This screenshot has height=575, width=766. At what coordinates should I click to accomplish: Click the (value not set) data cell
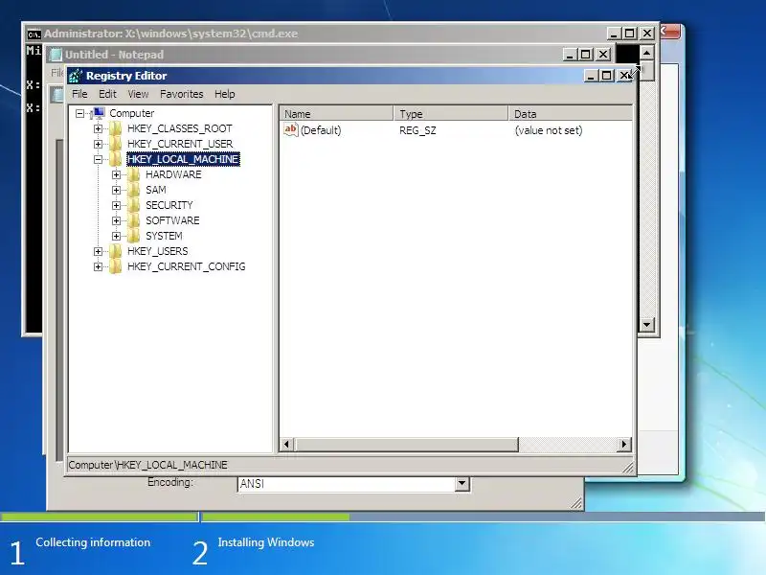(549, 130)
